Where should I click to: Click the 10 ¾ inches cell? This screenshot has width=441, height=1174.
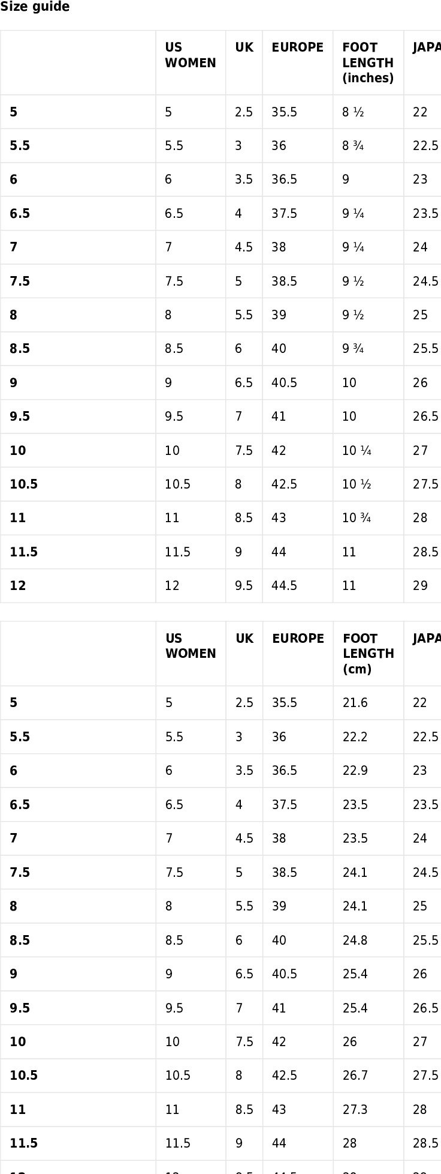point(357,518)
